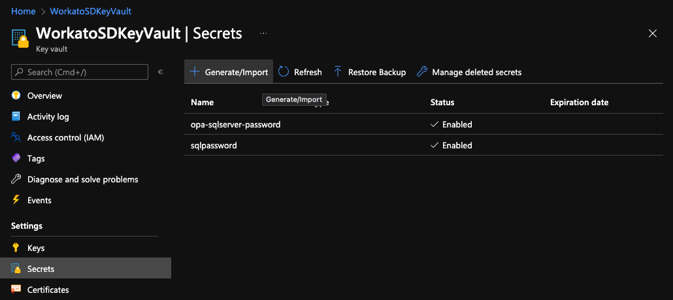This screenshot has width=673, height=300.
Task: Click Enabled status of opa-sqlserver-password
Action: (451, 124)
